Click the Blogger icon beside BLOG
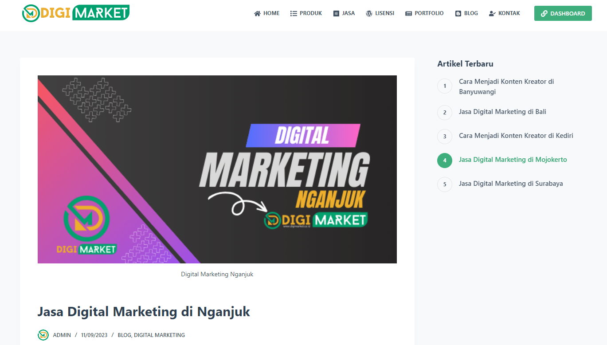 coord(458,13)
